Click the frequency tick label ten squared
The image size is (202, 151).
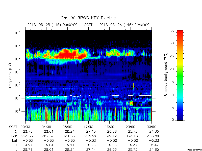point(17,98)
